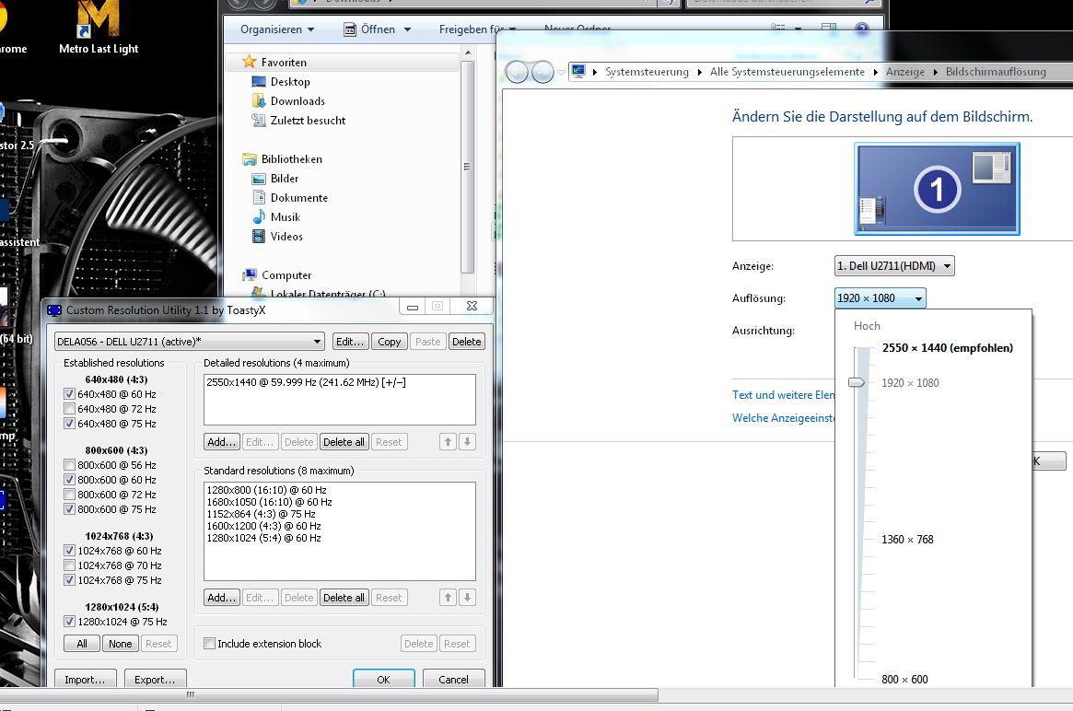This screenshot has width=1073, height=711.
Task: Click the Bilder library icon
Action: click(x=259, y=179)
